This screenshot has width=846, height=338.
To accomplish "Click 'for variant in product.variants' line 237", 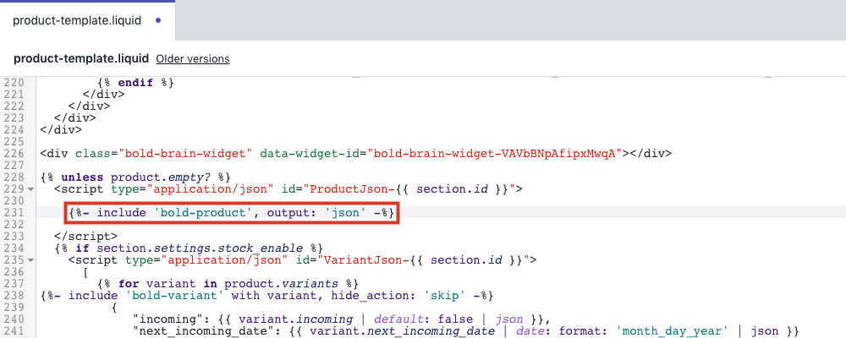I will (x=229, y=284).
